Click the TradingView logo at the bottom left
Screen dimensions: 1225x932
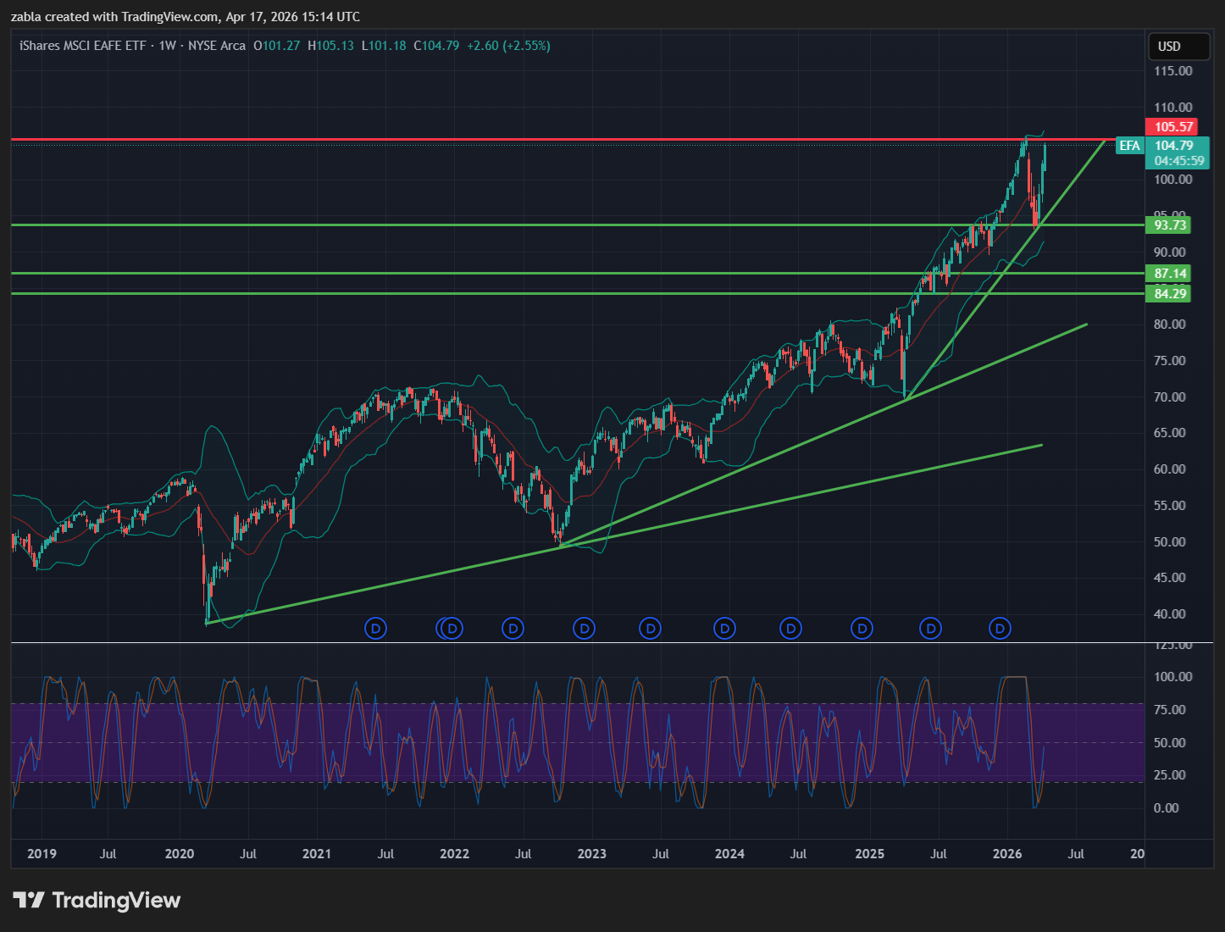click(97, 900)
